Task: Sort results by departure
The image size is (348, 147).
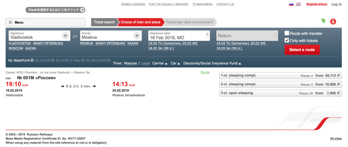Action: point(21,60)
